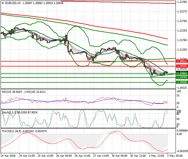Click the 1 May 13:00 time axis label
The height and width of the screenshot is (159, 188).
pos(156,156)
